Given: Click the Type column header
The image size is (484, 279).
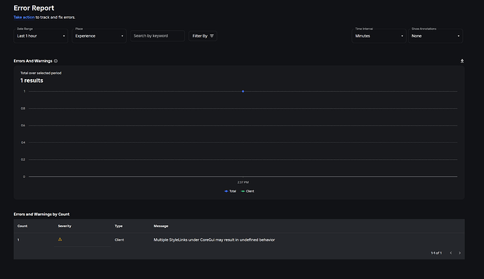Looking at the screenshot, I should (119, 226).
